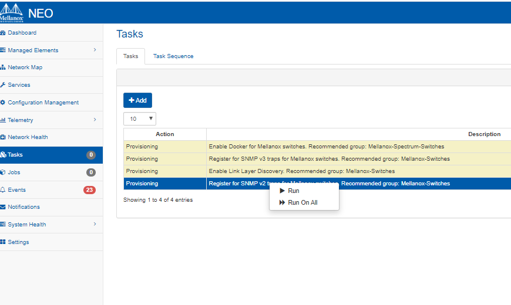Click the 'Showing 1 to 4 of 4 entries' text

[x=158, y=200]
